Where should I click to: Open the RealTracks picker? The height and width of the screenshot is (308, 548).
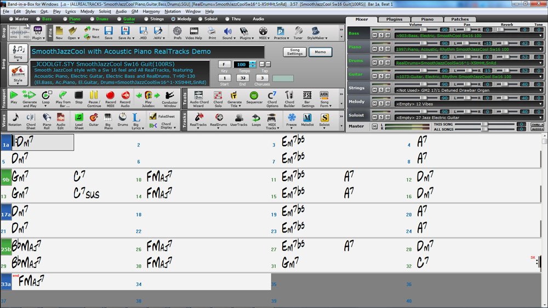point(198,121)
